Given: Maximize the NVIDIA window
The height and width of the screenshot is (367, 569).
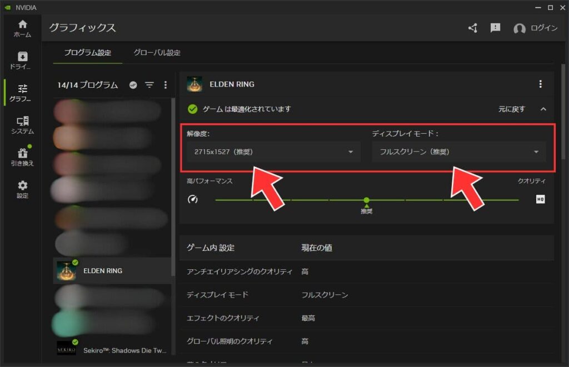Looking at the screenshot, I should (x=551, y=7).
